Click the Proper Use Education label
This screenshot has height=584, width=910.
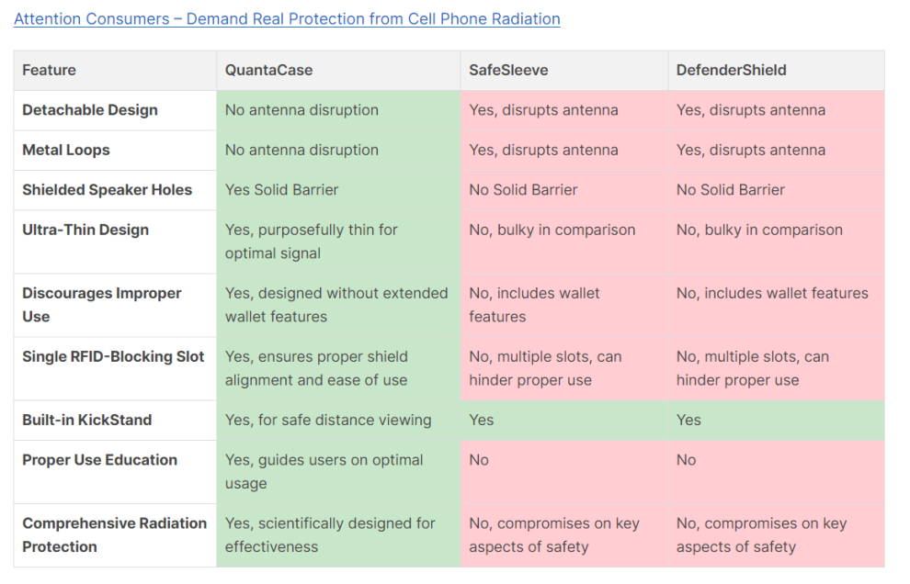(x=99, y=460)
